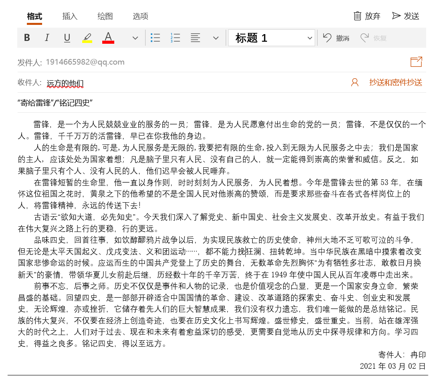Toggle bold formatting
Image resolution: width=439 pixels, height=376 pixels.
coord(27,38)
